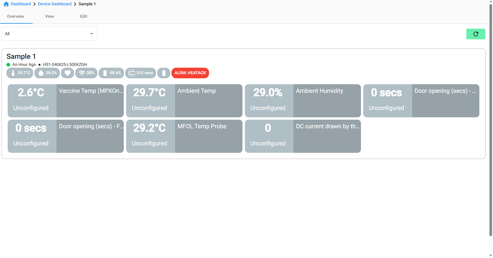Click the empty battery icon chip
The height and width of the screenshot is (258, 493).
164,73
